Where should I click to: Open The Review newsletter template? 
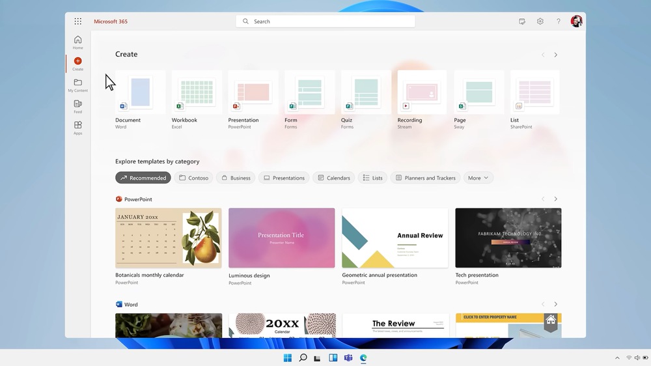(395, 325)
